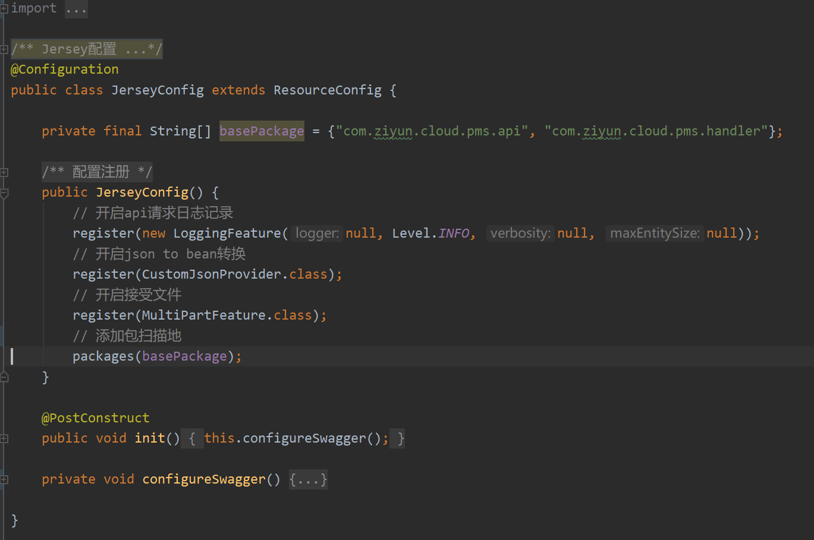Image resolution: width=814 pixels, height=540 pixels.
Task: Click 'void' keyword of init method
Action: pos(111,438)
